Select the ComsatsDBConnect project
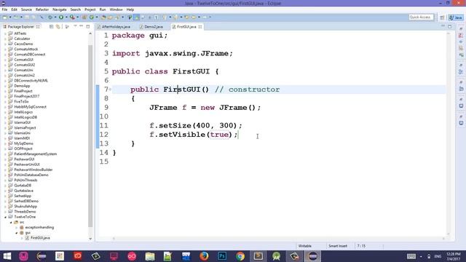Viewport: 466px width, 262px height. coord(29,55)
